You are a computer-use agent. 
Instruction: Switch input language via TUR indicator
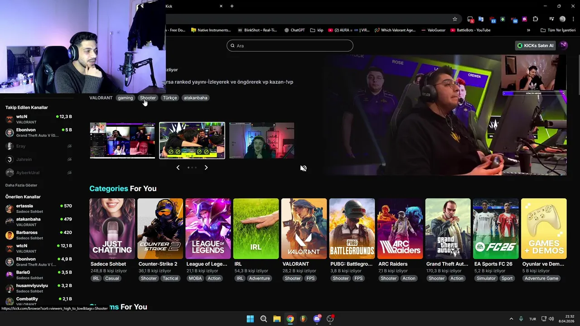point(532,319)
